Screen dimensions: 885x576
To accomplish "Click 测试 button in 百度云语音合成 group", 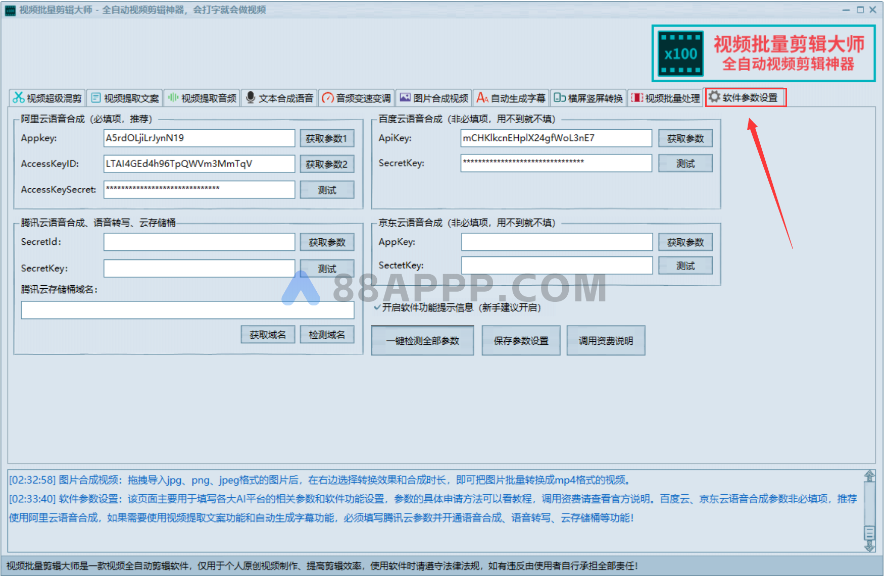I will click(x=685, y=164).
